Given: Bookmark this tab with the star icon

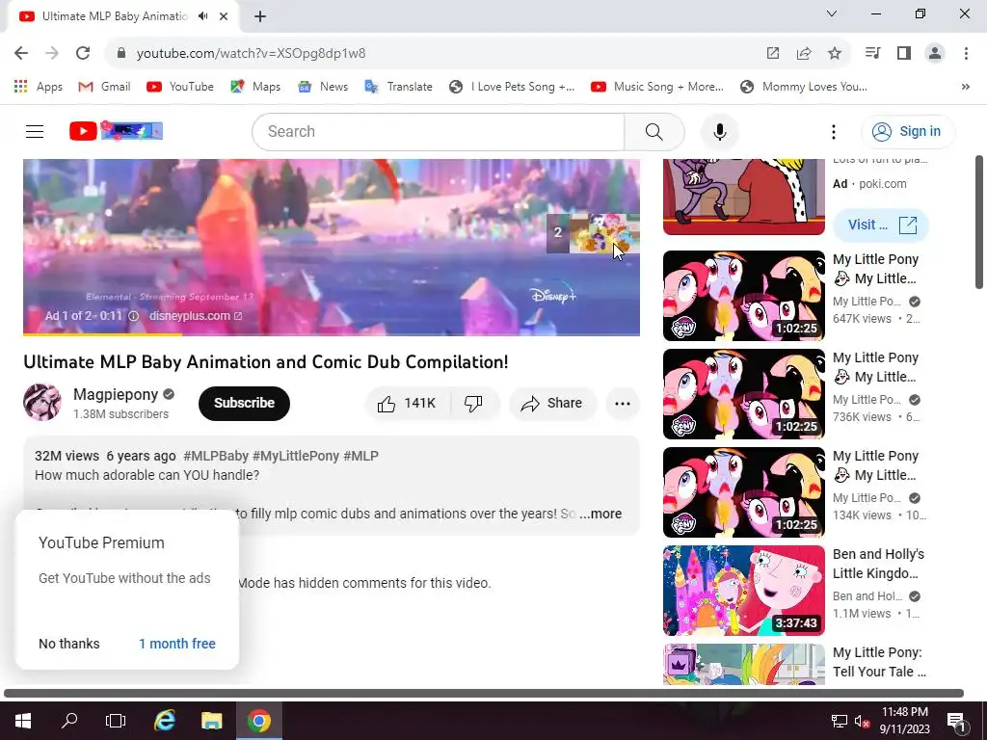Looking at the screenshot, I should pos(835,54).
